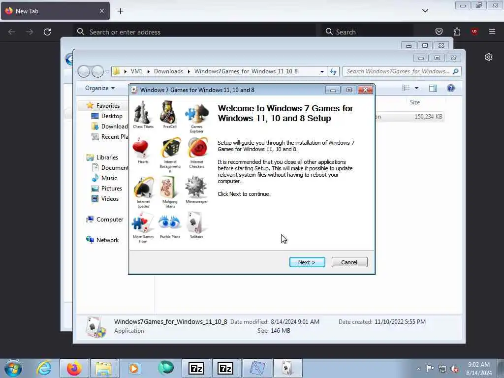The height and width of the screenshot is (378, 504).
Task: Click Next to continue setup
Action: click(x=307, y=262)
